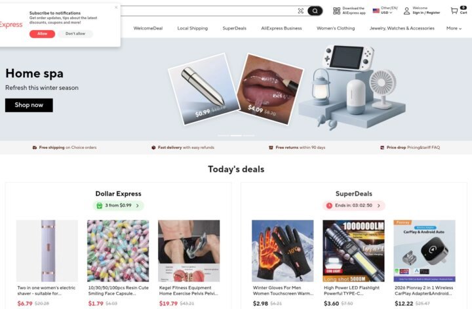
Task: Click the Price drop icon
Action: [382, 148]
